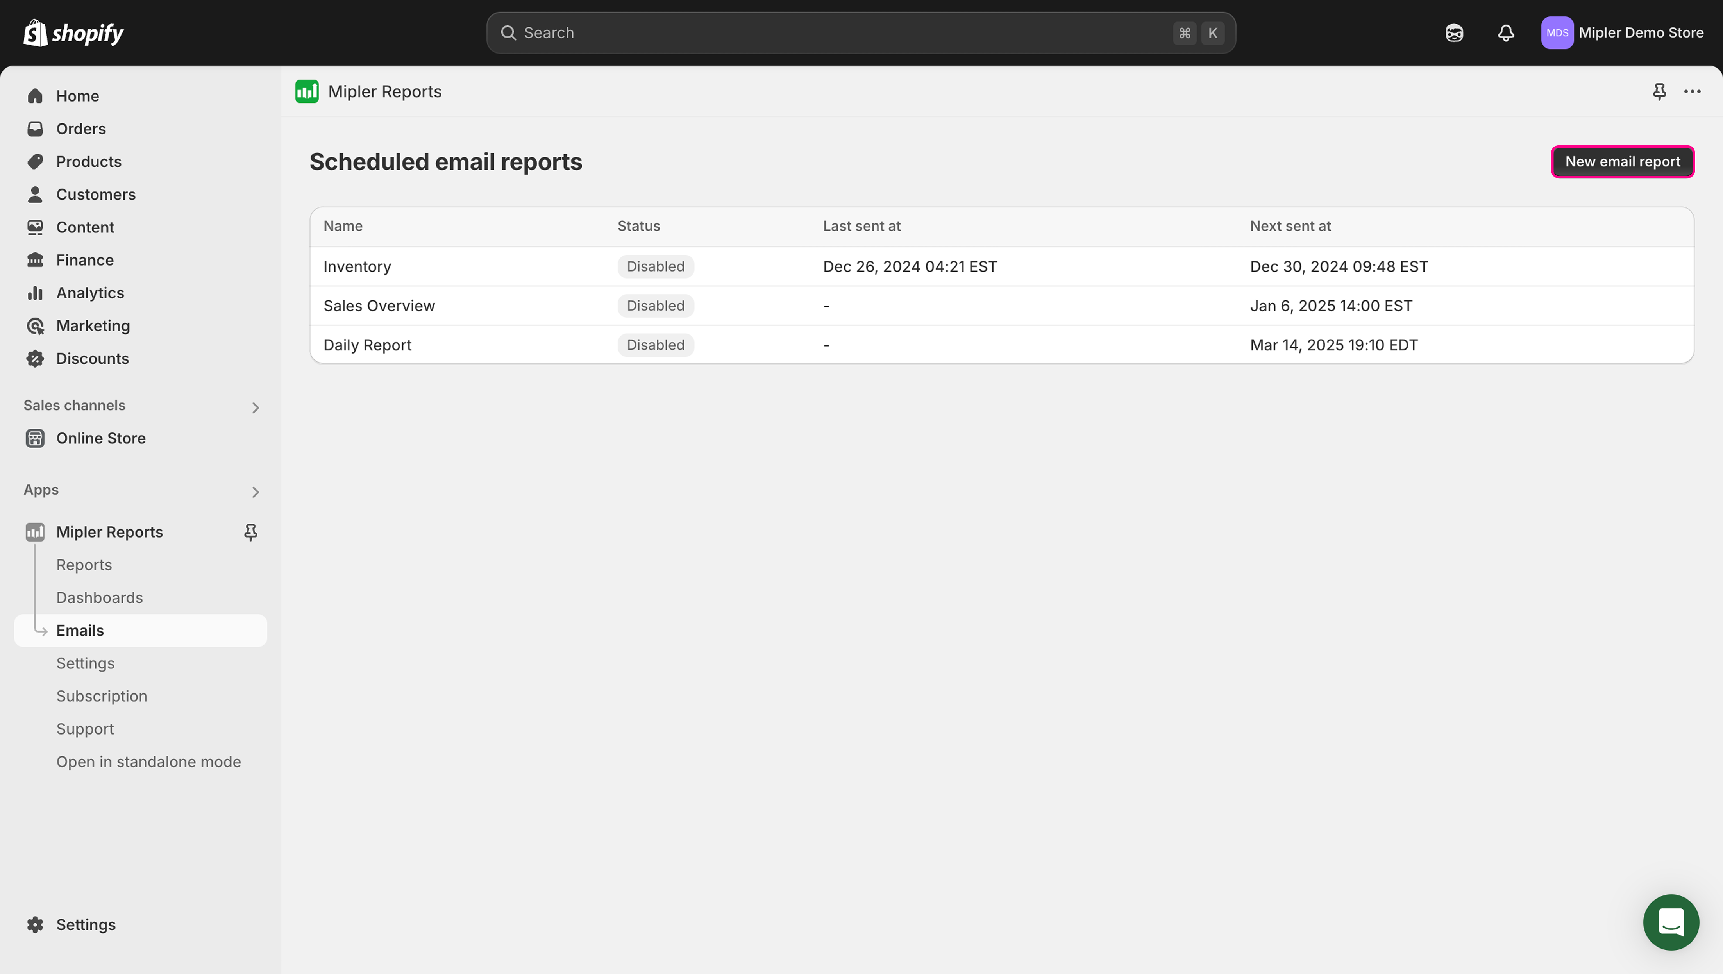Go to Dashboards in Mipler Reports

pyautogui.click(x=100, y=597)
